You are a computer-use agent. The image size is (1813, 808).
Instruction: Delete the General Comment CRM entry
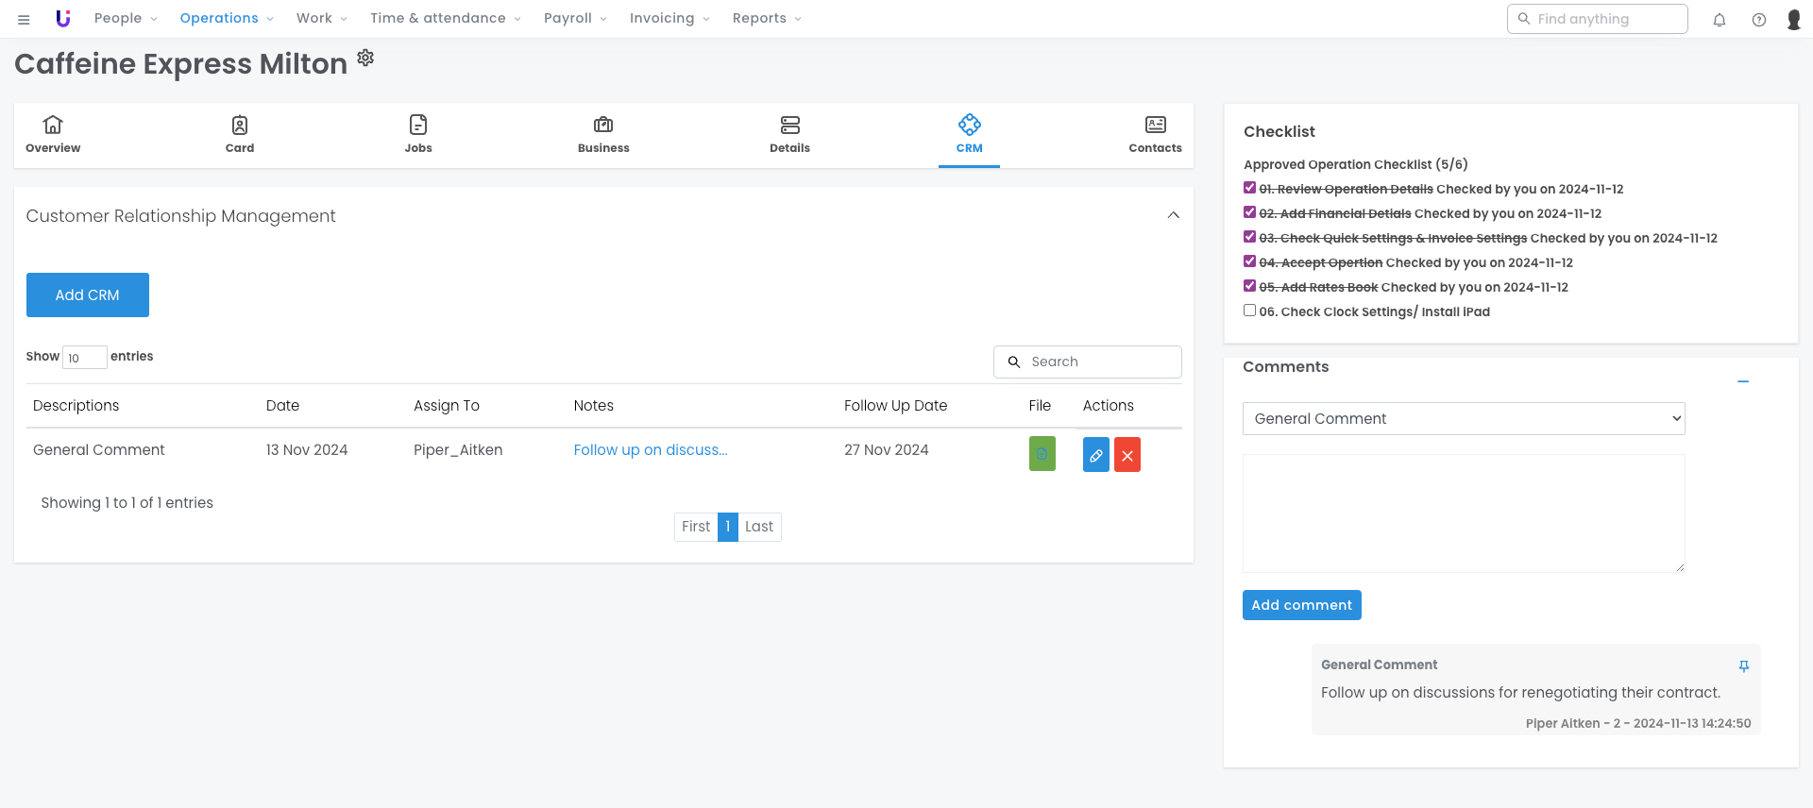pos(1127,455)
